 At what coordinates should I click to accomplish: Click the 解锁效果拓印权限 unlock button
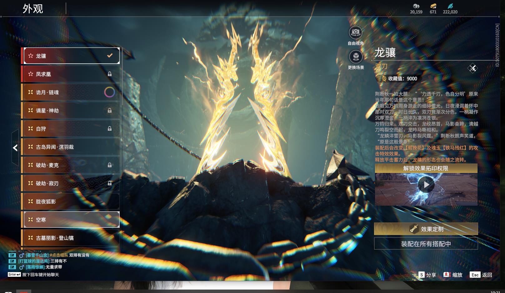click(x=426, y=168)
